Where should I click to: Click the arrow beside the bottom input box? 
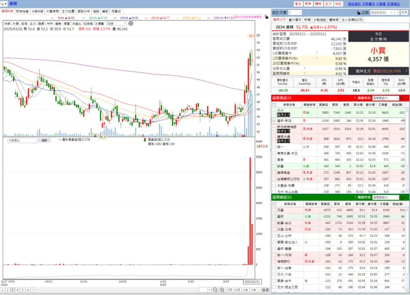point(209,290)
